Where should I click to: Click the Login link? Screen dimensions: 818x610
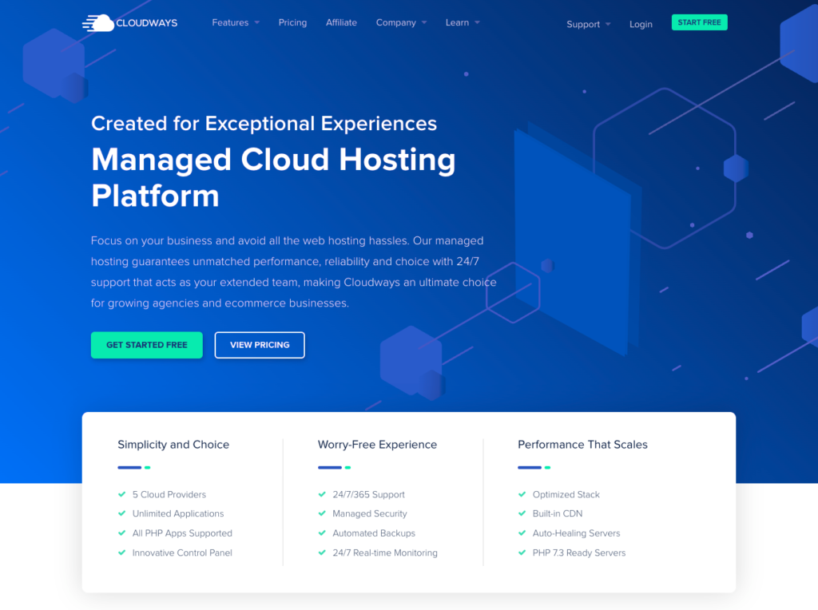(x=641, y=24)
